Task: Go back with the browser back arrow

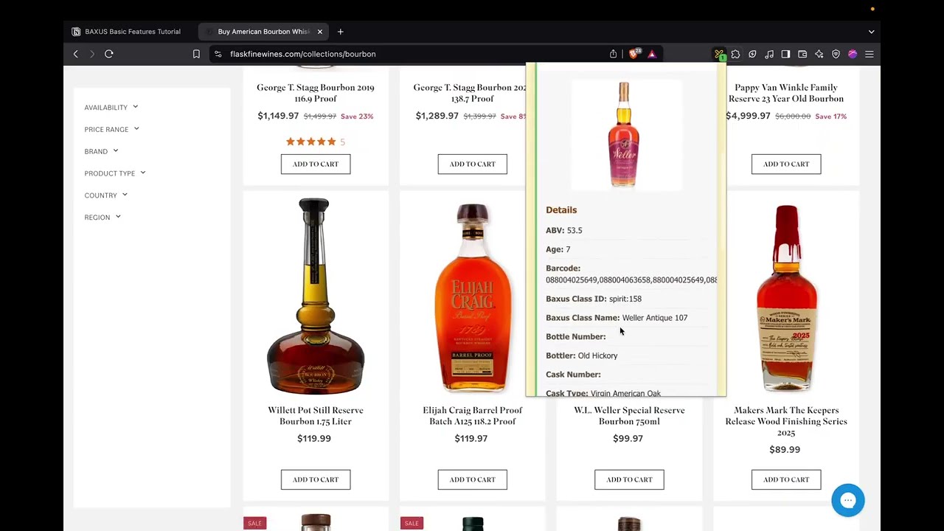Action: [75, 54]
